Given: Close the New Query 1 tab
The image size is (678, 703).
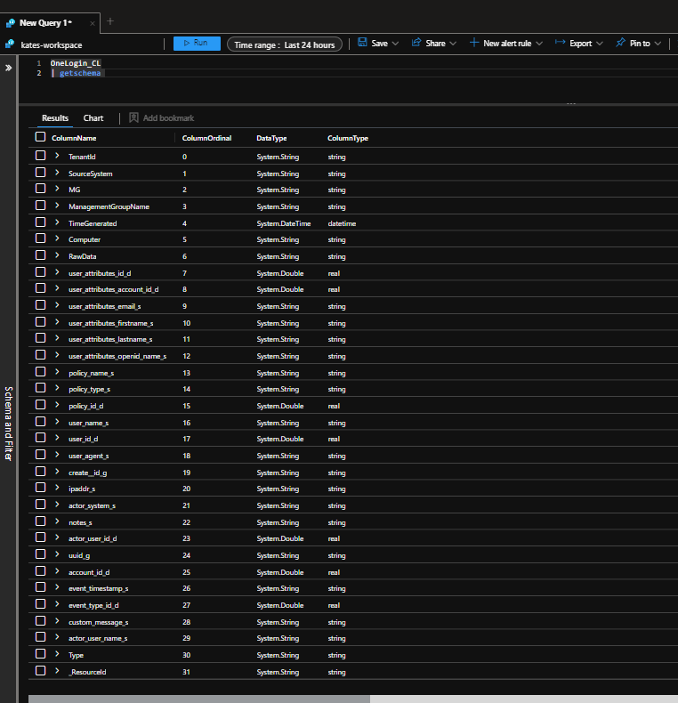Looking at the screenshot, I should pos(93,23).
